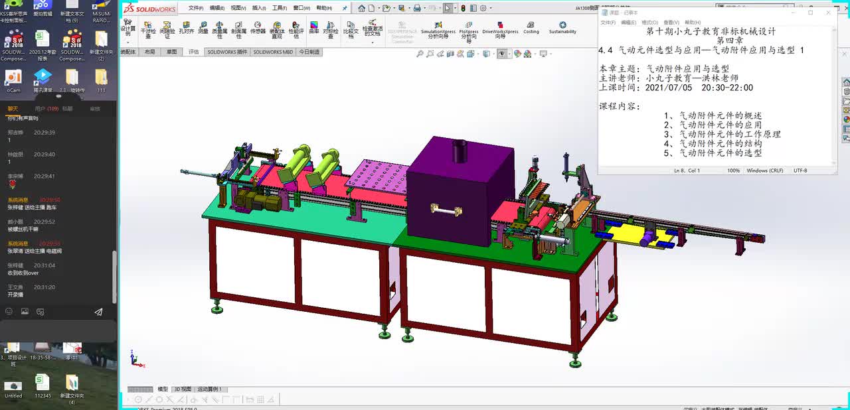850x410 pixels.
Task: Open the 干涉检查 interference check tool
Action: click(148, 30)
